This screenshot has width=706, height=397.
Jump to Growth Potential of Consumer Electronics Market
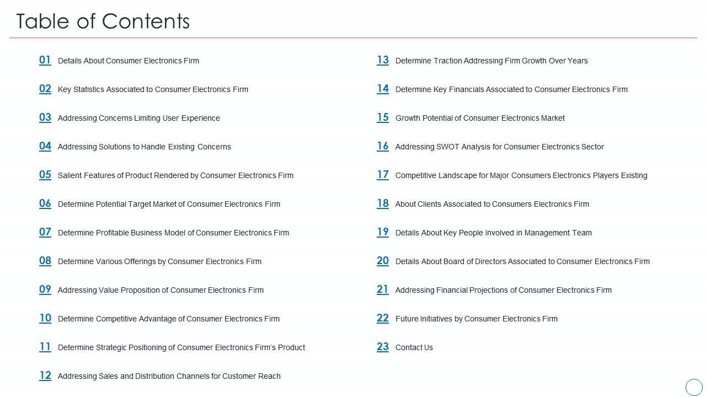[480, 118]
